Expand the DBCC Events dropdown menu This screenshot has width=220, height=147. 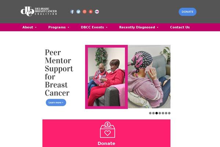(94, 27)
